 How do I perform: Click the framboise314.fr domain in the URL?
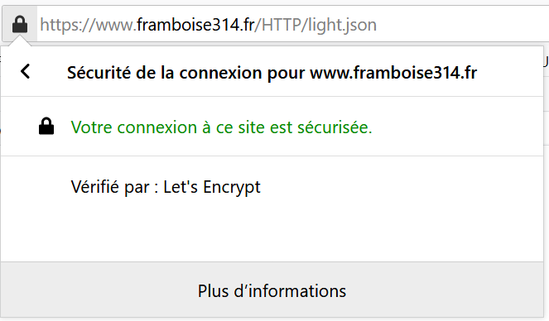[x=195, y=25]
